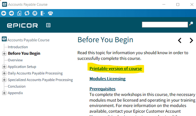Expand Daily Accounts Payable Processing node
Screen dimensions: 196x116
(x=4, y=73)
